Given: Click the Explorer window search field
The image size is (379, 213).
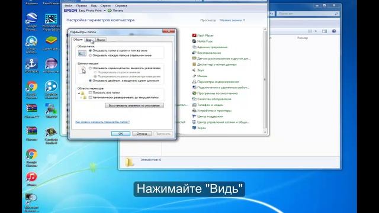Looking at the screenshot, I should (x=307, y=14).
